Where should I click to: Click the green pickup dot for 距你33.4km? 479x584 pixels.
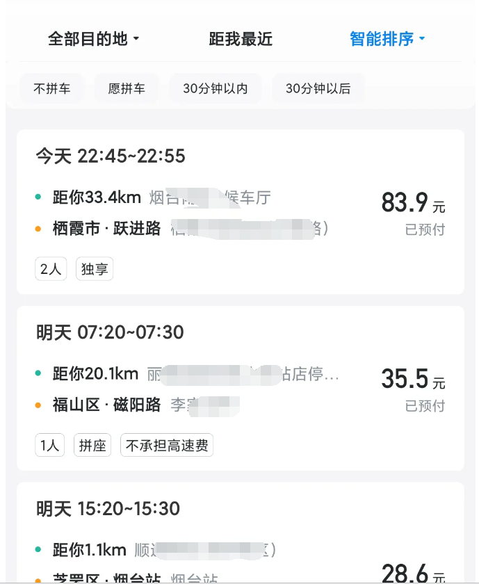[x=38, y=197]
